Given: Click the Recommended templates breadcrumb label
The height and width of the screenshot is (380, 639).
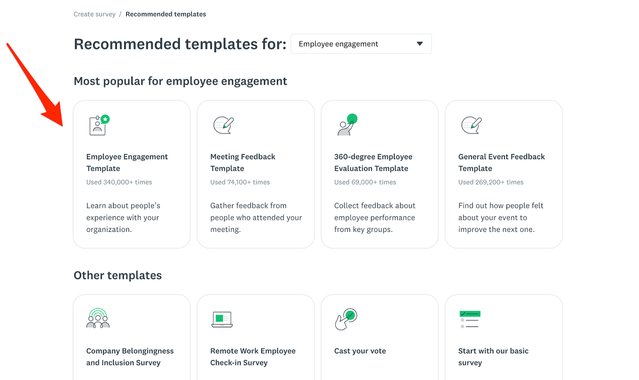Looking at the screenshot, I should pyautogui.click(x=166, y=14).
